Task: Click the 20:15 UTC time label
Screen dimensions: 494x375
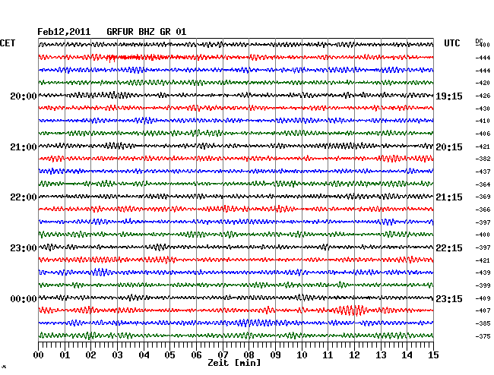Action: tap(449, 147)
